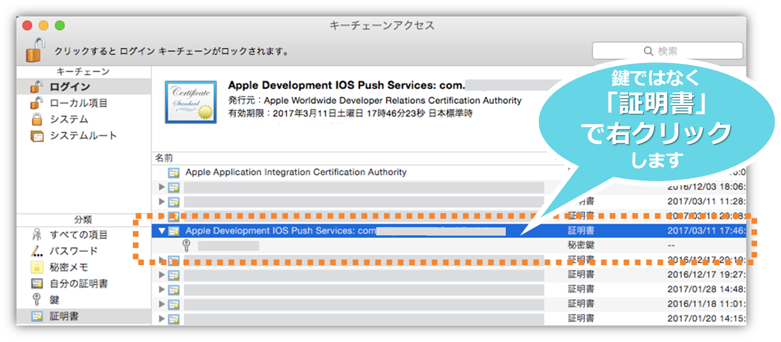Click the 証明書 kind cell in the highlighted row
Viewport: 781px width, 342px height.
pyautogui.click(x=581, y=231)
